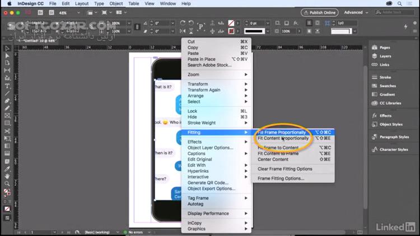This screenshot has height=236, width=420.
Task: Open the rotation angle 0° dropdown
Action: (172, 23)
